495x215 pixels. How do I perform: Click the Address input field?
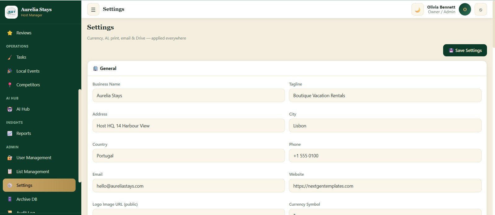[188, 125]
